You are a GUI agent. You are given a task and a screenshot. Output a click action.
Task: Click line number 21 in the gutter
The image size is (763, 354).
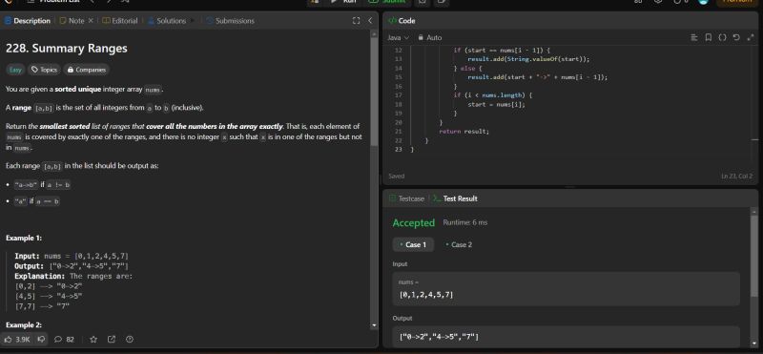coord(399,132)
